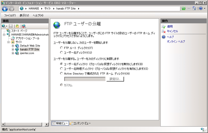Image resolution: width=208 pixels, height=133 pixels.
Task: Select the ipentec.com tree item
Action: [x=27, y=53]
